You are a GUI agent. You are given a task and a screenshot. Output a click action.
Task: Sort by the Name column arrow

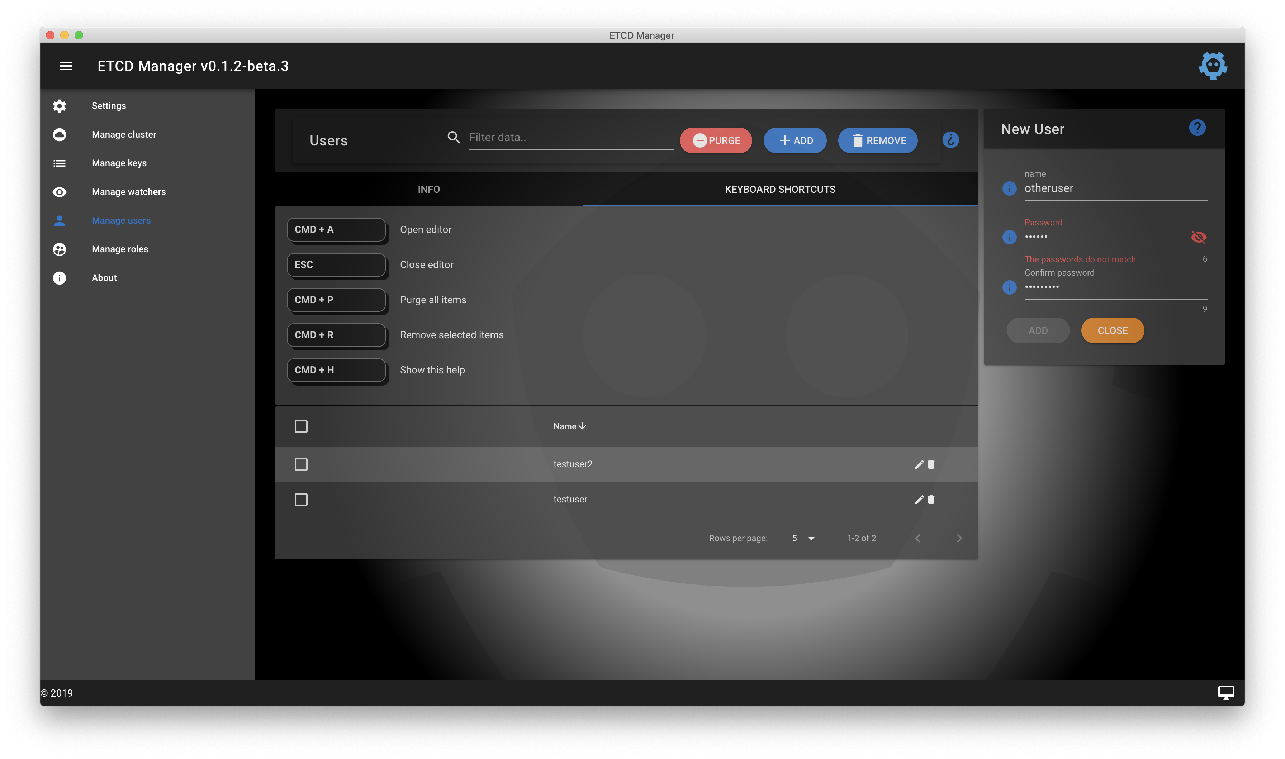582,426
